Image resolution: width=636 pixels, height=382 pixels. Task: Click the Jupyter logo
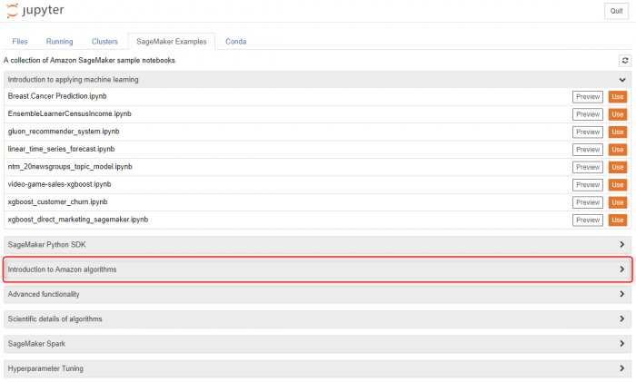tap(35, 11)
